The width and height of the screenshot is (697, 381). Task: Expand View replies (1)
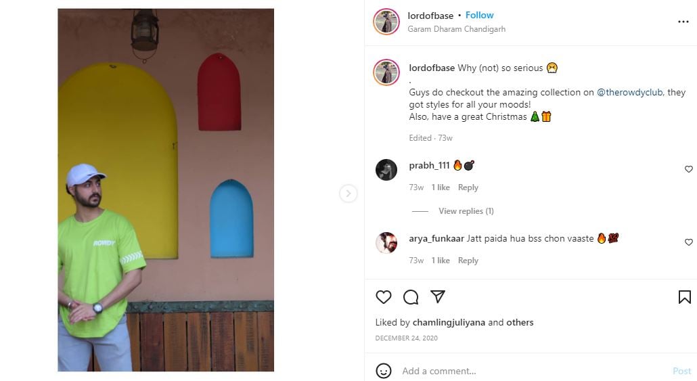(466, 211)
